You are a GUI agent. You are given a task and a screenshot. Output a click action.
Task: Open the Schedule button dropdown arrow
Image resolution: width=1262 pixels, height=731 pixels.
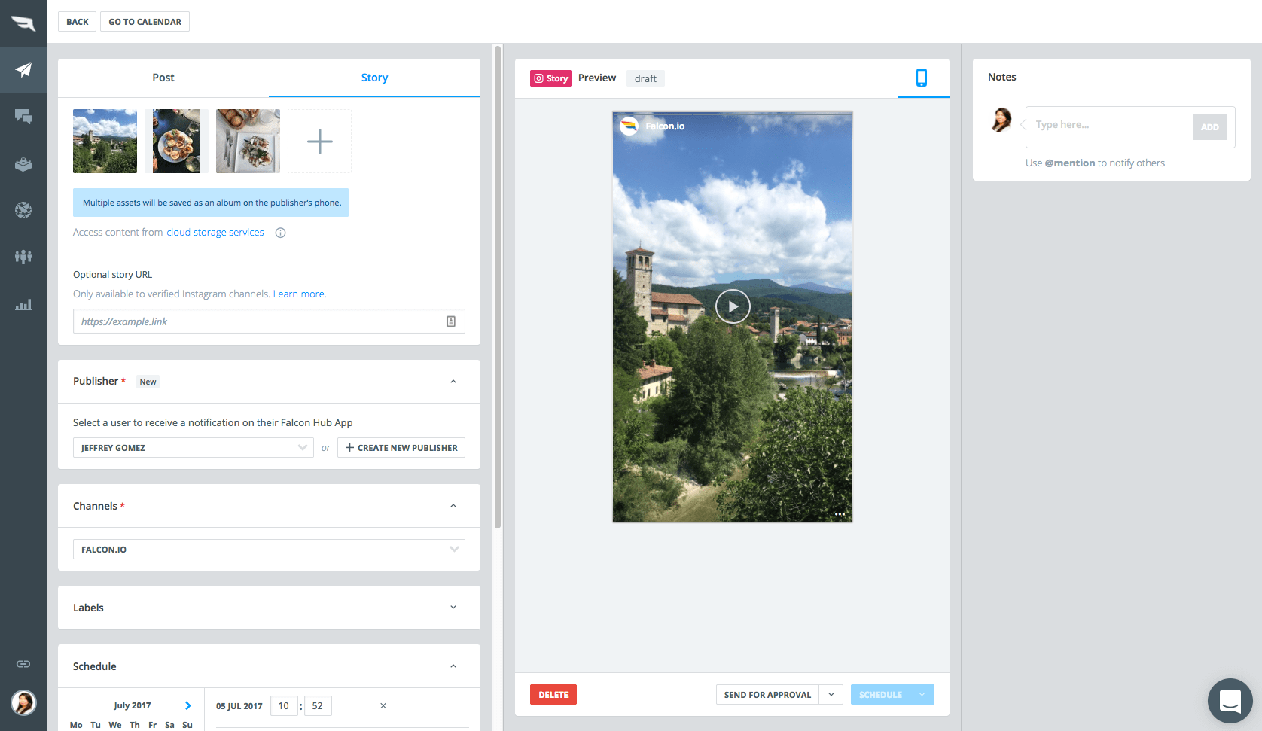(922, 694)
